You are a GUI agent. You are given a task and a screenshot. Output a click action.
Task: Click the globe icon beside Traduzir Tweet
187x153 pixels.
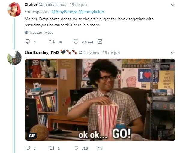(x=26, y=33)
